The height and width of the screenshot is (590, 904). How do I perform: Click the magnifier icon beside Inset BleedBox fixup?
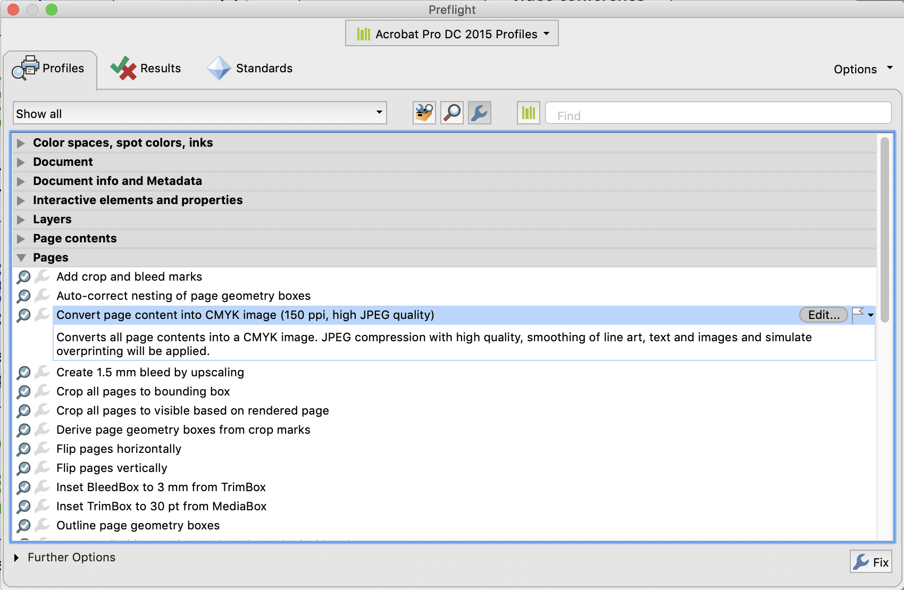(x=23, y=487)
